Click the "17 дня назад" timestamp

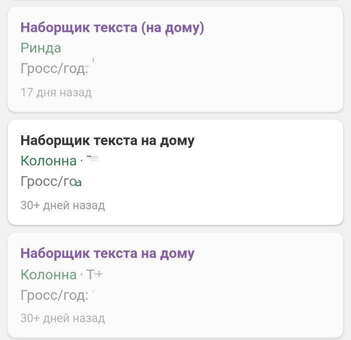click(x=56, y=93)
